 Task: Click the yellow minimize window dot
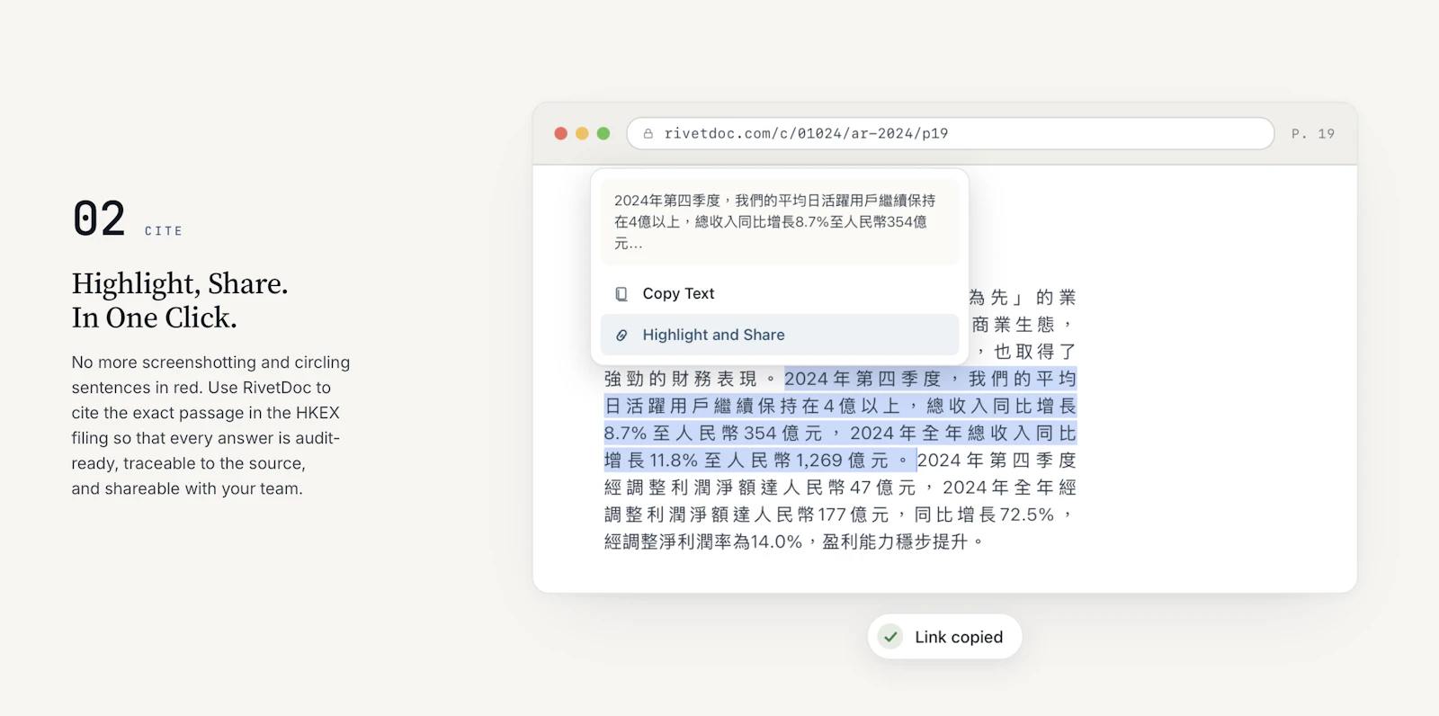click(x=582, y=133)
